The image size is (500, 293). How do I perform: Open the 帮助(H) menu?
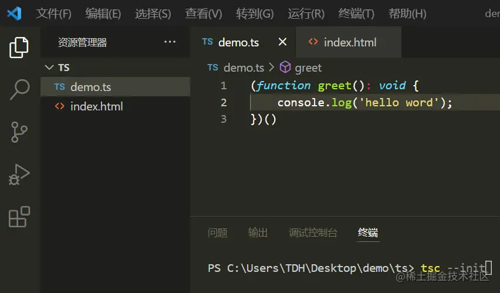407,14
